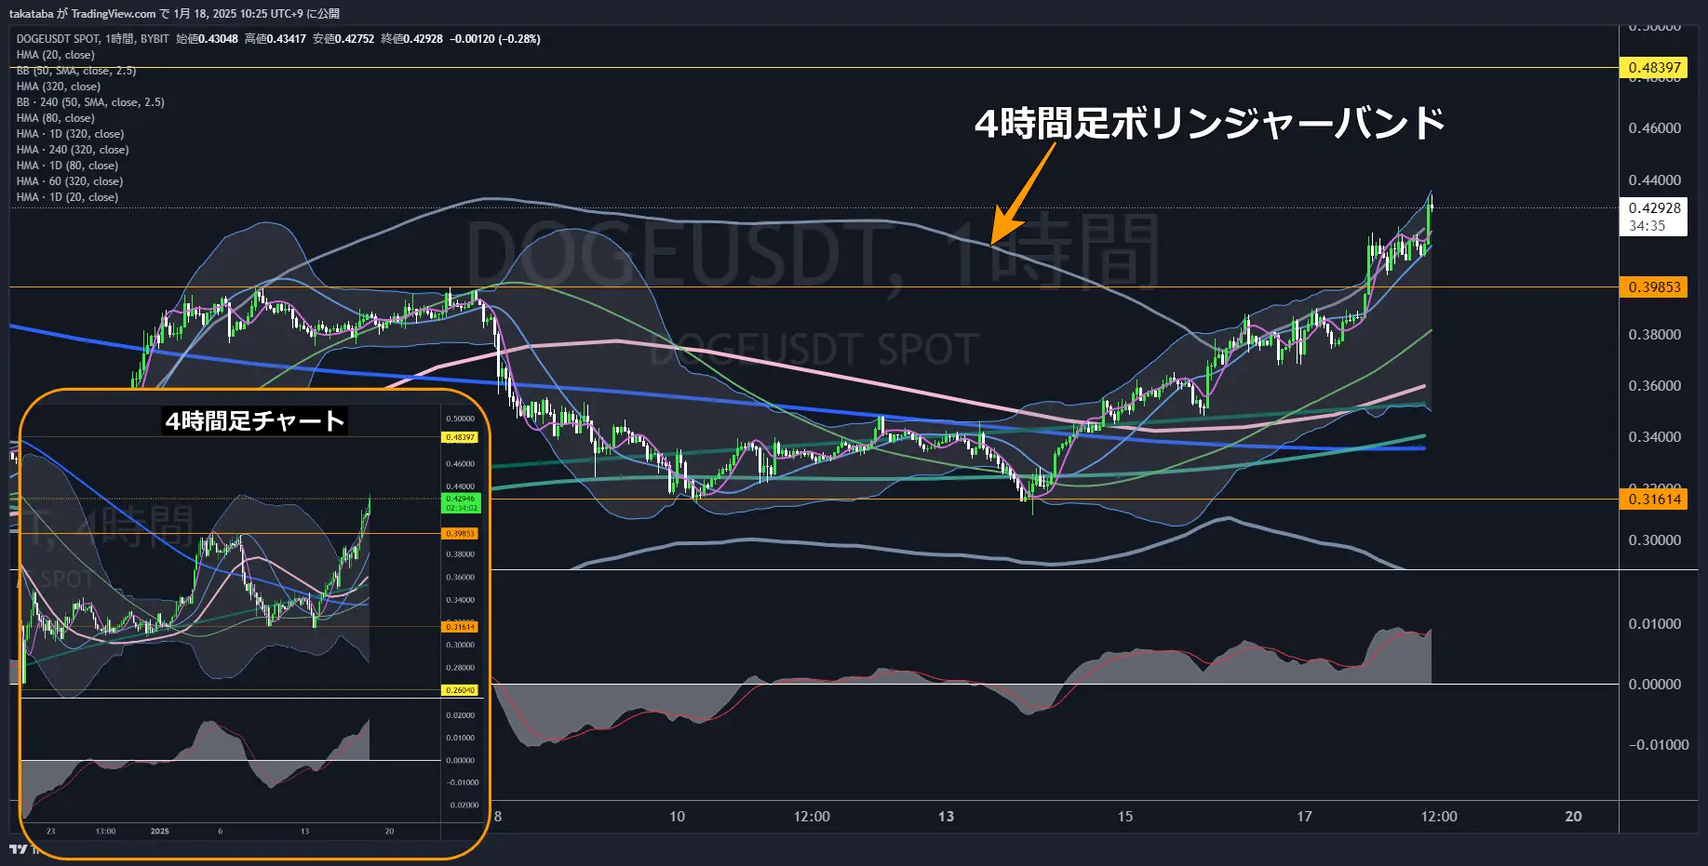This screenshot has height=866, width=1708.
Task: Click the 0.38000 price axis value
Action: 1654,335
